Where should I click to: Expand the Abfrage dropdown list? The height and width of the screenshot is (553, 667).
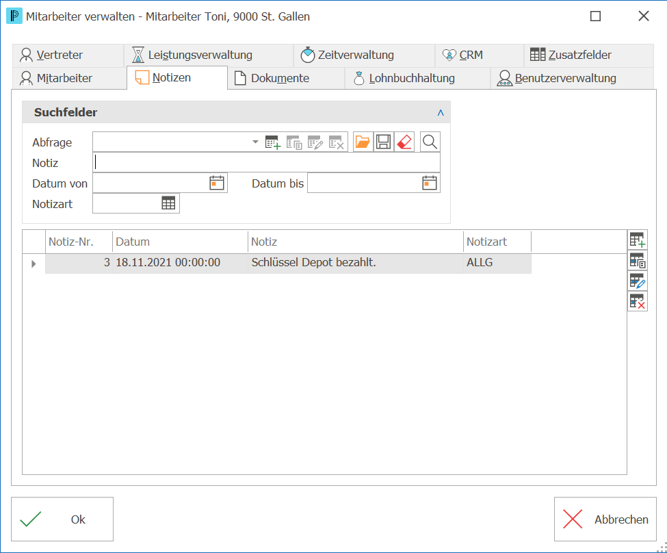(x=255, y=142)
